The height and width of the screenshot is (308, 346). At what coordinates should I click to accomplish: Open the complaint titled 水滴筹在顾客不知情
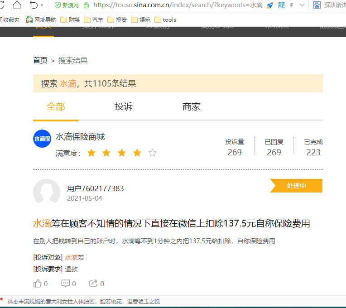click(172, 223)
